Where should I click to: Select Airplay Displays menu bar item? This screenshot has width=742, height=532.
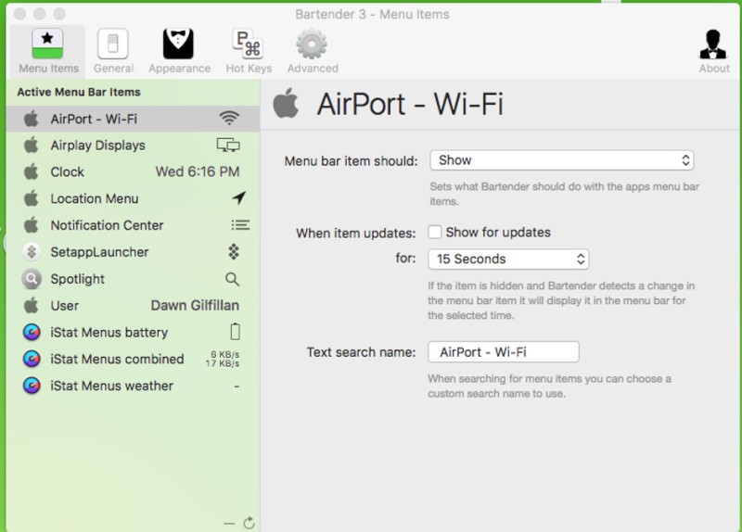coord(134,146)
